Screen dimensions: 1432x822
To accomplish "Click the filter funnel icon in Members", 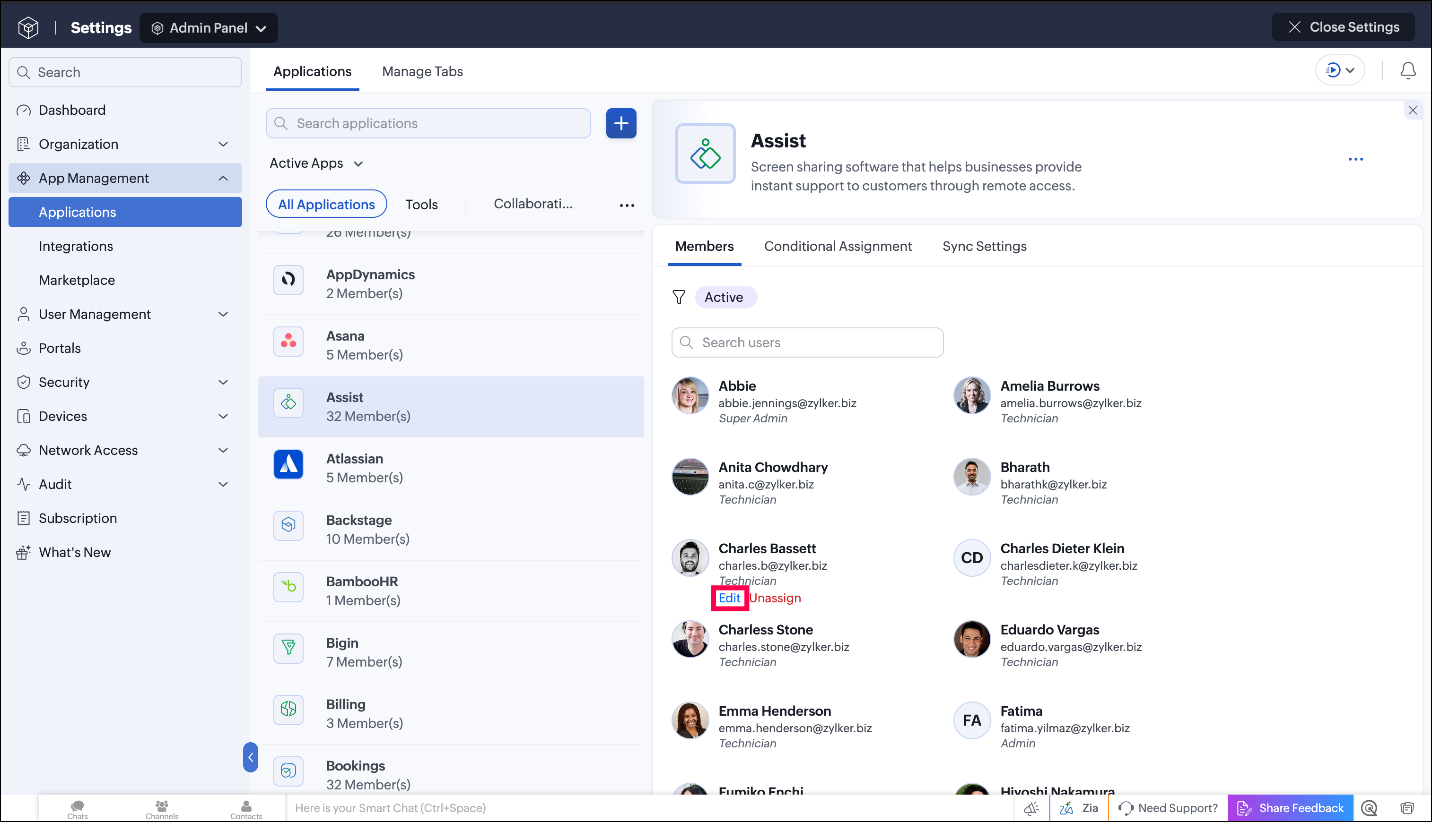I will 679,297.
